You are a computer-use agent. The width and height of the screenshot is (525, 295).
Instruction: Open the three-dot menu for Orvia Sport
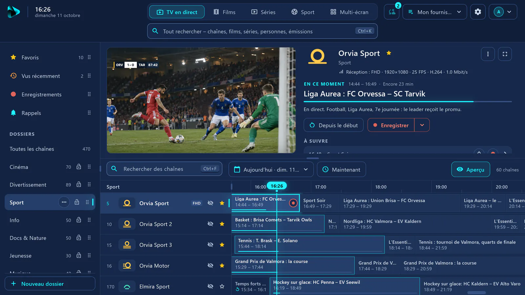[x=488, y=54]
